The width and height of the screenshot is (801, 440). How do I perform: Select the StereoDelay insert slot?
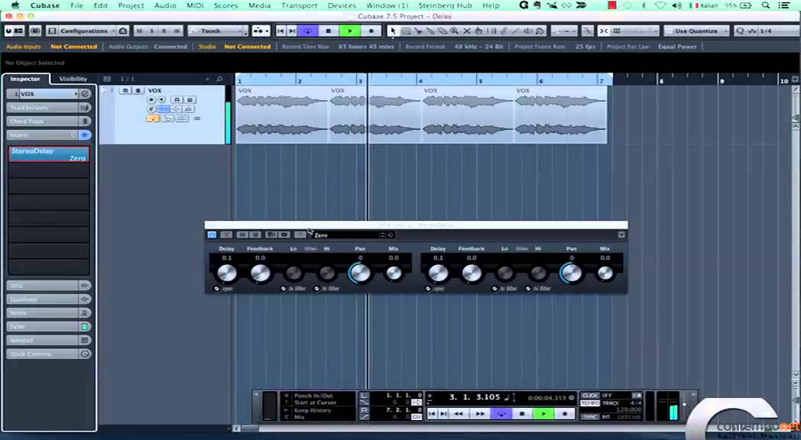[x=49, y=154]
